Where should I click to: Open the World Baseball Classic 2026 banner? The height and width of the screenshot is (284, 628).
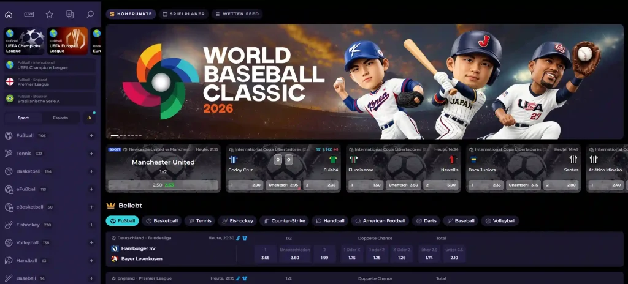tap(364, 81)
